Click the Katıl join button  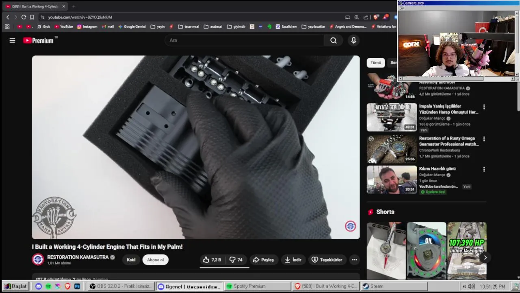(x=131, y=260)
